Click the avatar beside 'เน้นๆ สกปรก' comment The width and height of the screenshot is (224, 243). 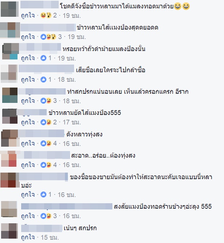[9, 231]
